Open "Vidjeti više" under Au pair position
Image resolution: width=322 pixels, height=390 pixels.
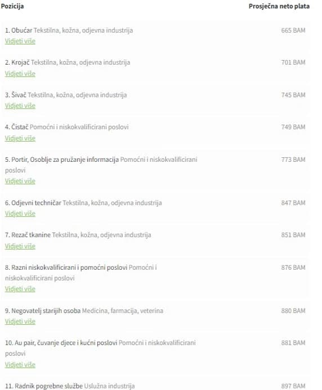coord(20,365)
